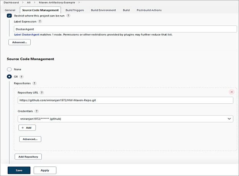This screenshot has width=239, height=176.
Task: Open help for Restrict where project runs
Action: 68,16
